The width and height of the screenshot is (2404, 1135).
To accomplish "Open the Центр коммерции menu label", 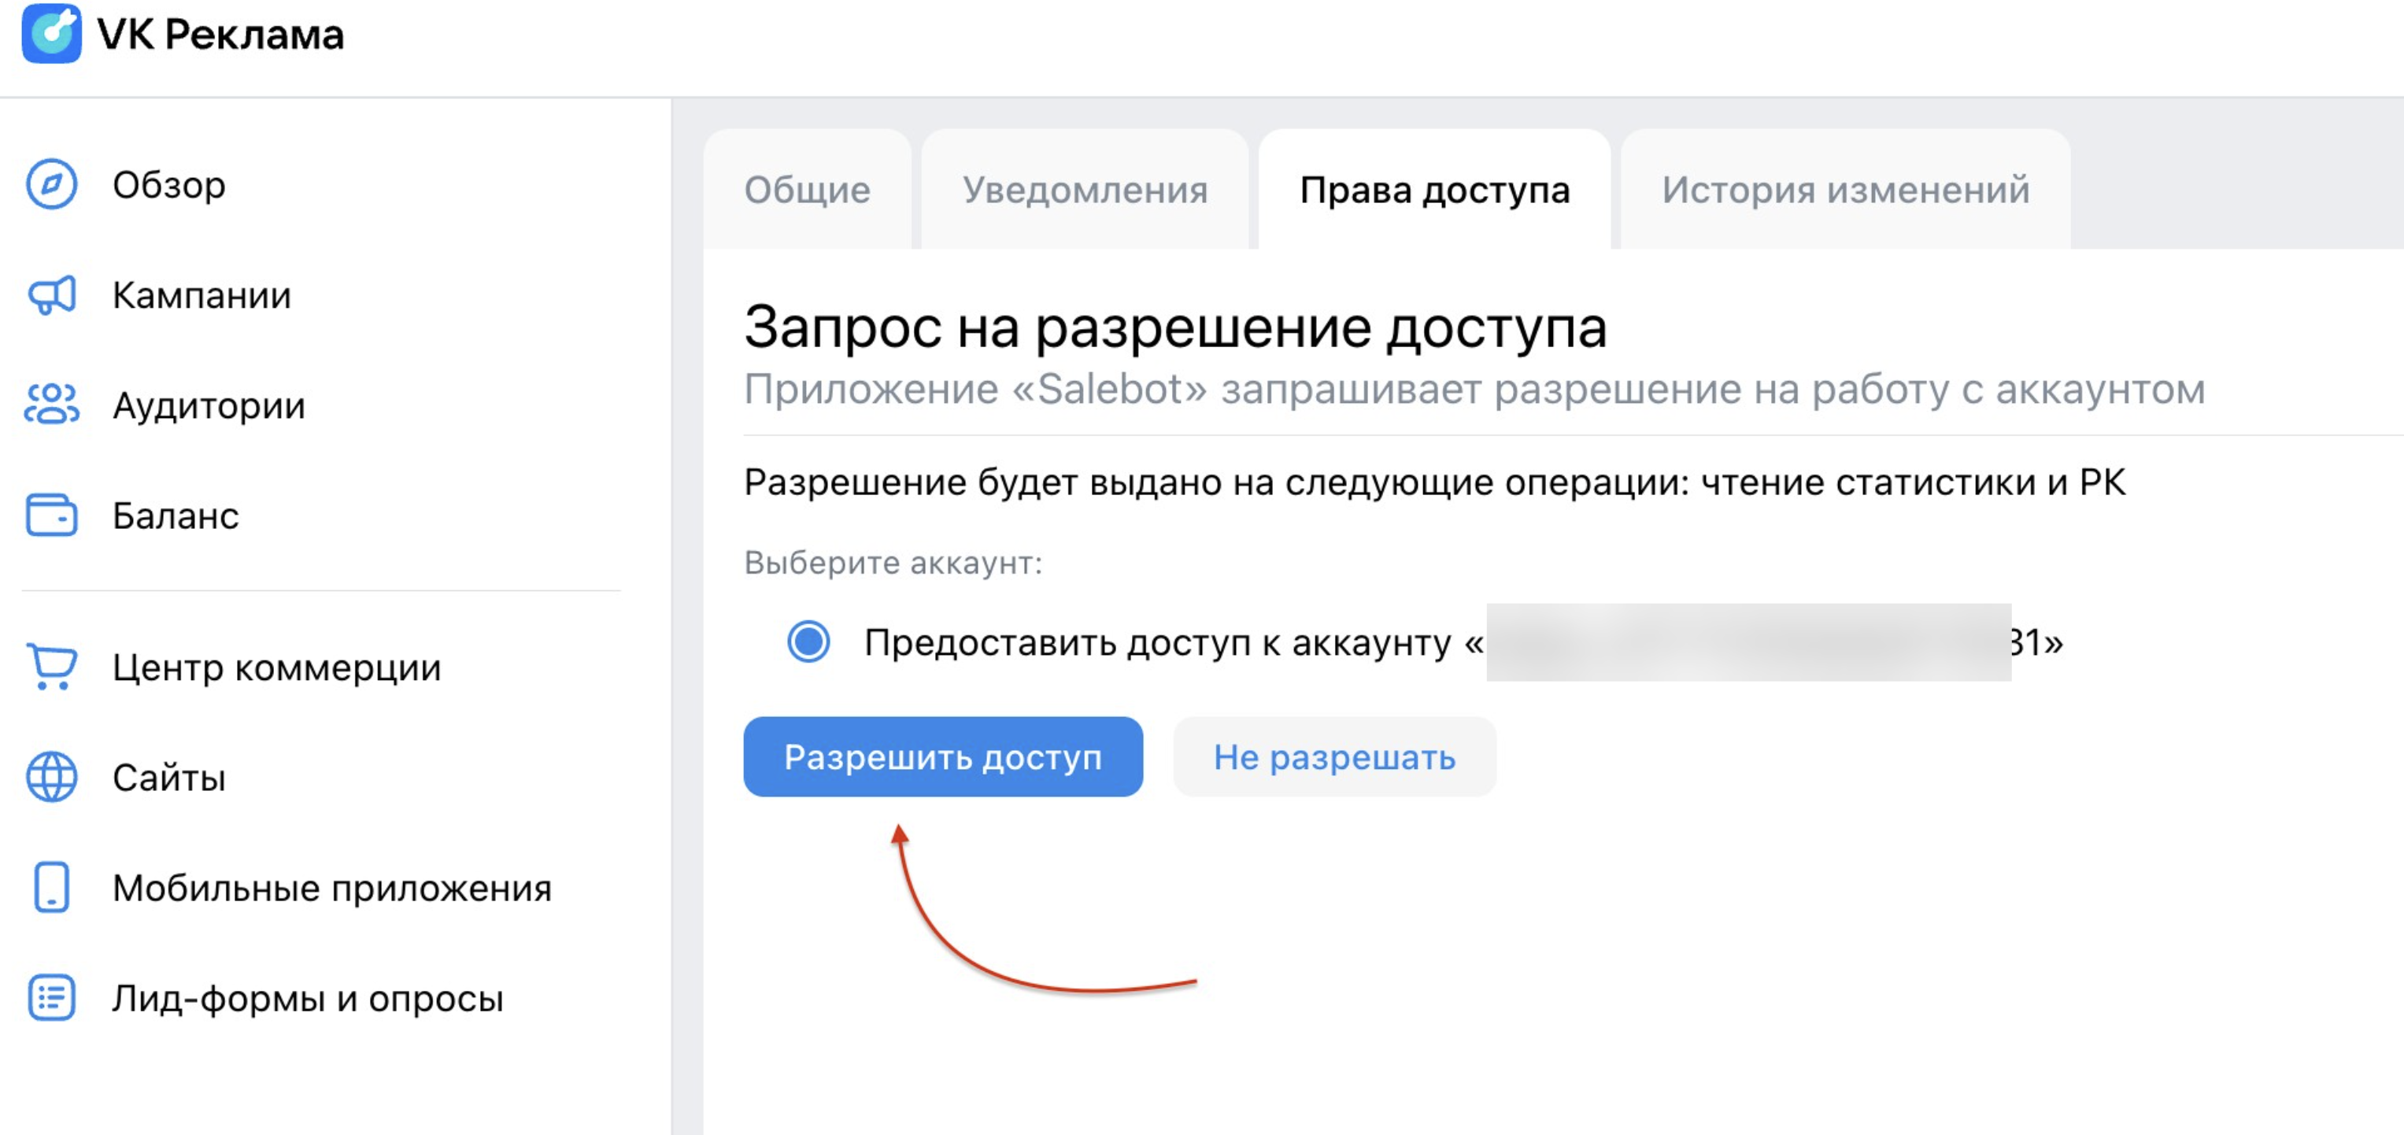I will (276, 667).
